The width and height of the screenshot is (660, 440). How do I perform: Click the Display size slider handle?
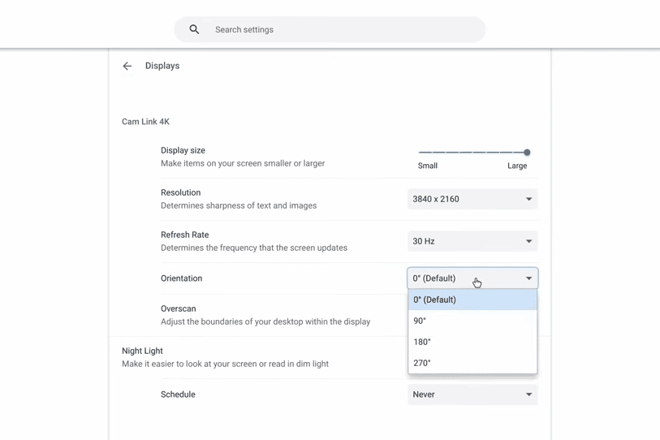click(527, 152)
